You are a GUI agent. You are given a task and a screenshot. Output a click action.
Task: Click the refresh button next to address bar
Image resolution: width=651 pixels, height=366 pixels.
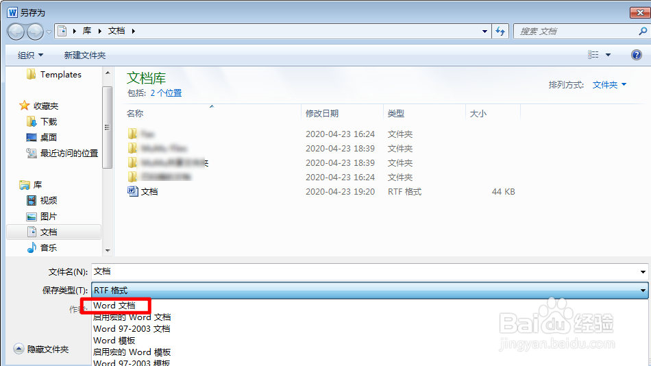[x=500, y=31]
